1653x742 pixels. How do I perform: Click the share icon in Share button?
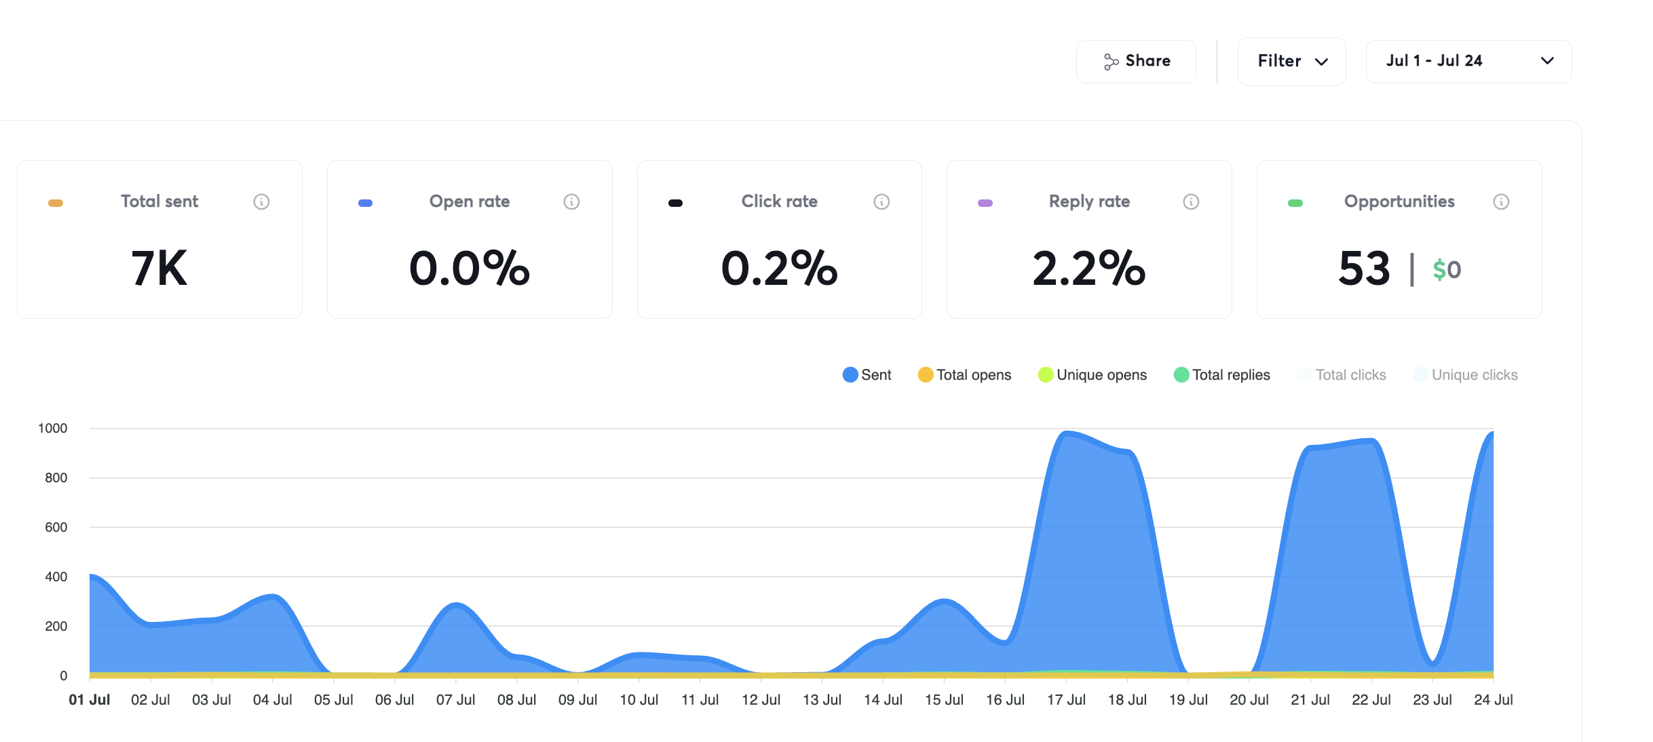[1111, 62]
